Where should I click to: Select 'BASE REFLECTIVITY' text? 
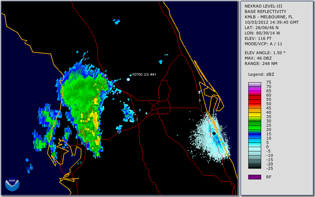[x=265, y=11]
